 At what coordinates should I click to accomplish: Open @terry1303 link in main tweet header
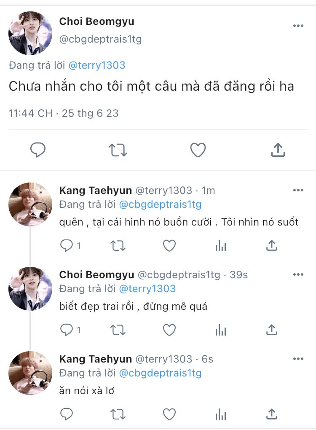96,65
